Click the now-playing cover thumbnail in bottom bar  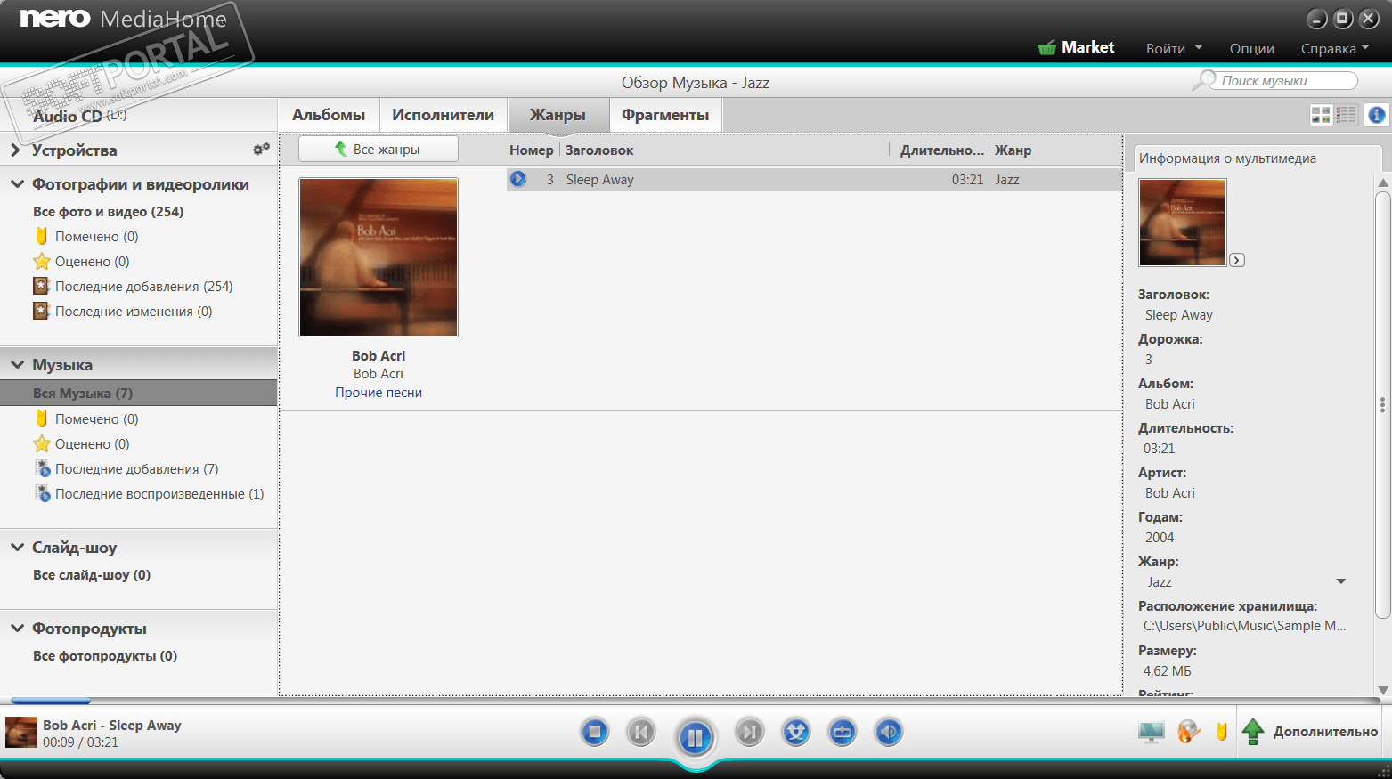click(20, 733)
